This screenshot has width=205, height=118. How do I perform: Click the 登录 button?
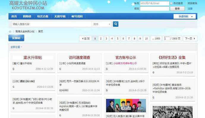pyautogui.click(x=177, y=9)
